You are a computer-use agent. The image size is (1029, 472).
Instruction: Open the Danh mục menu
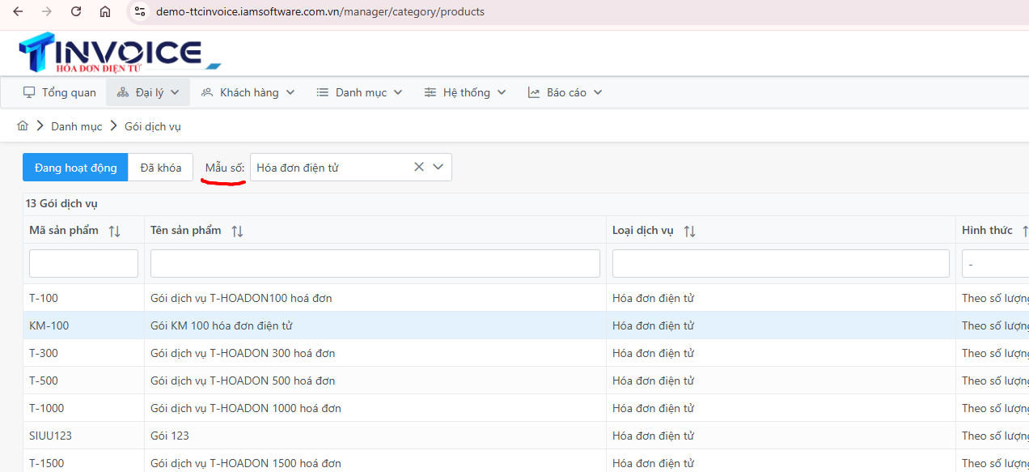coord(361,92)
